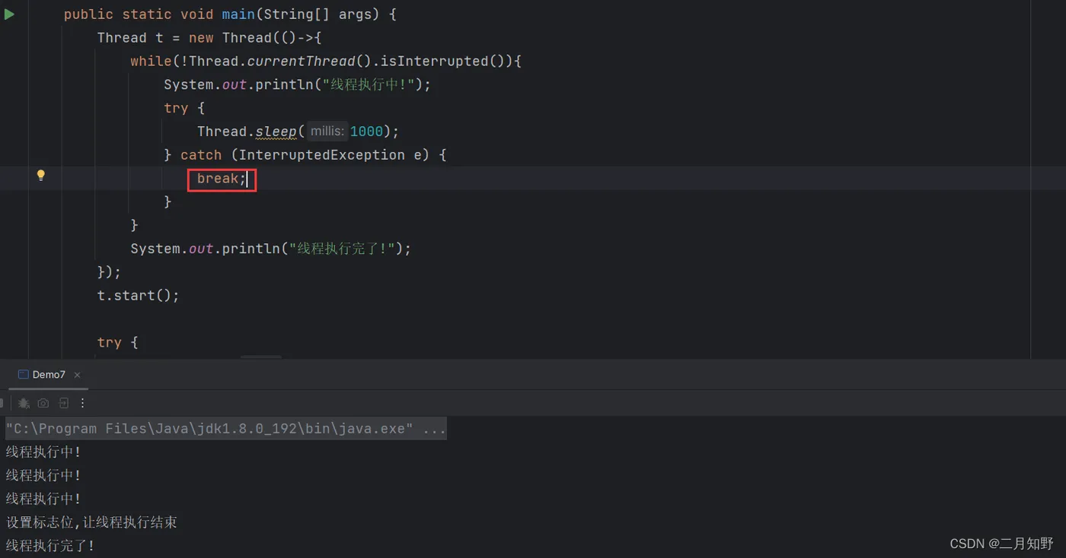Click the Thread t = new Thread line
The width and height of the screenshot is (1066, 558).
click(x=209, y=38)
